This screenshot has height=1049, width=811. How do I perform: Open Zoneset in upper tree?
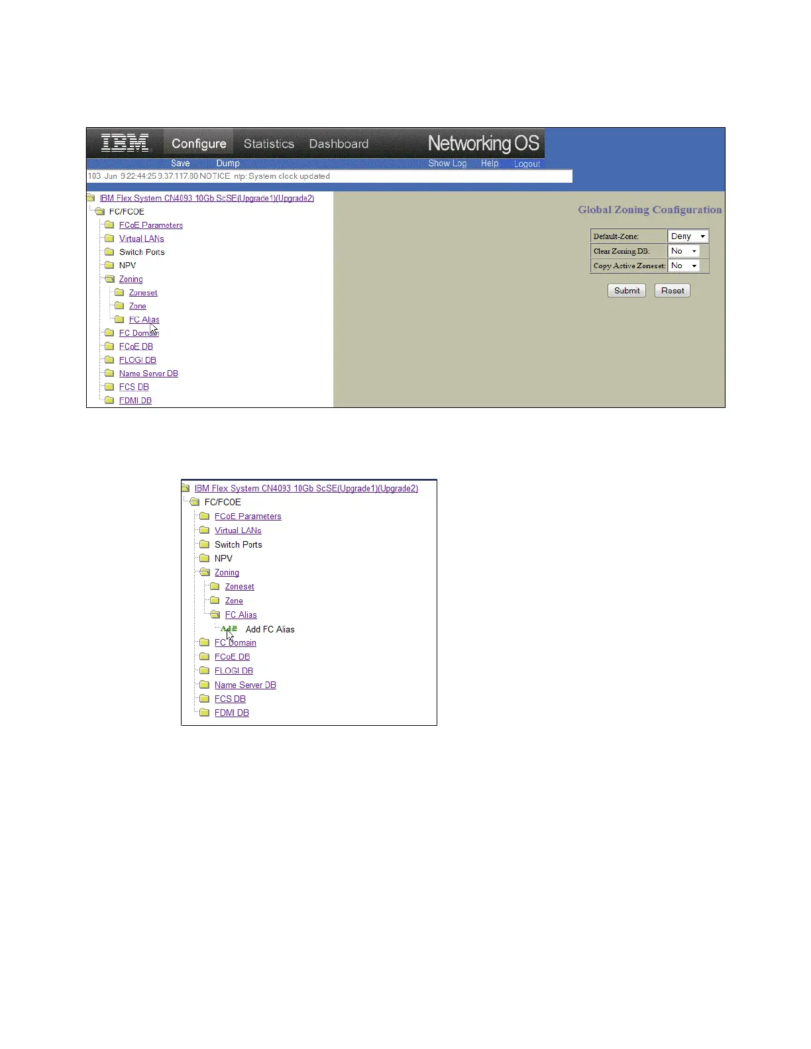[x=143, y=293]
